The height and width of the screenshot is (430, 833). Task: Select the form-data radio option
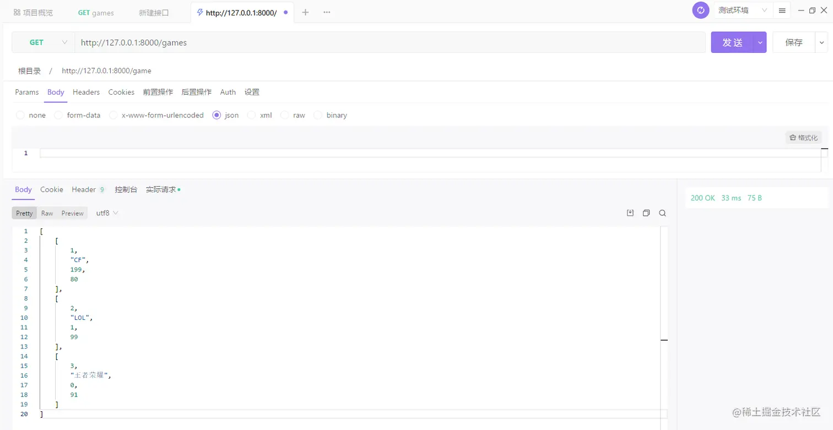[x=58, y=115]
